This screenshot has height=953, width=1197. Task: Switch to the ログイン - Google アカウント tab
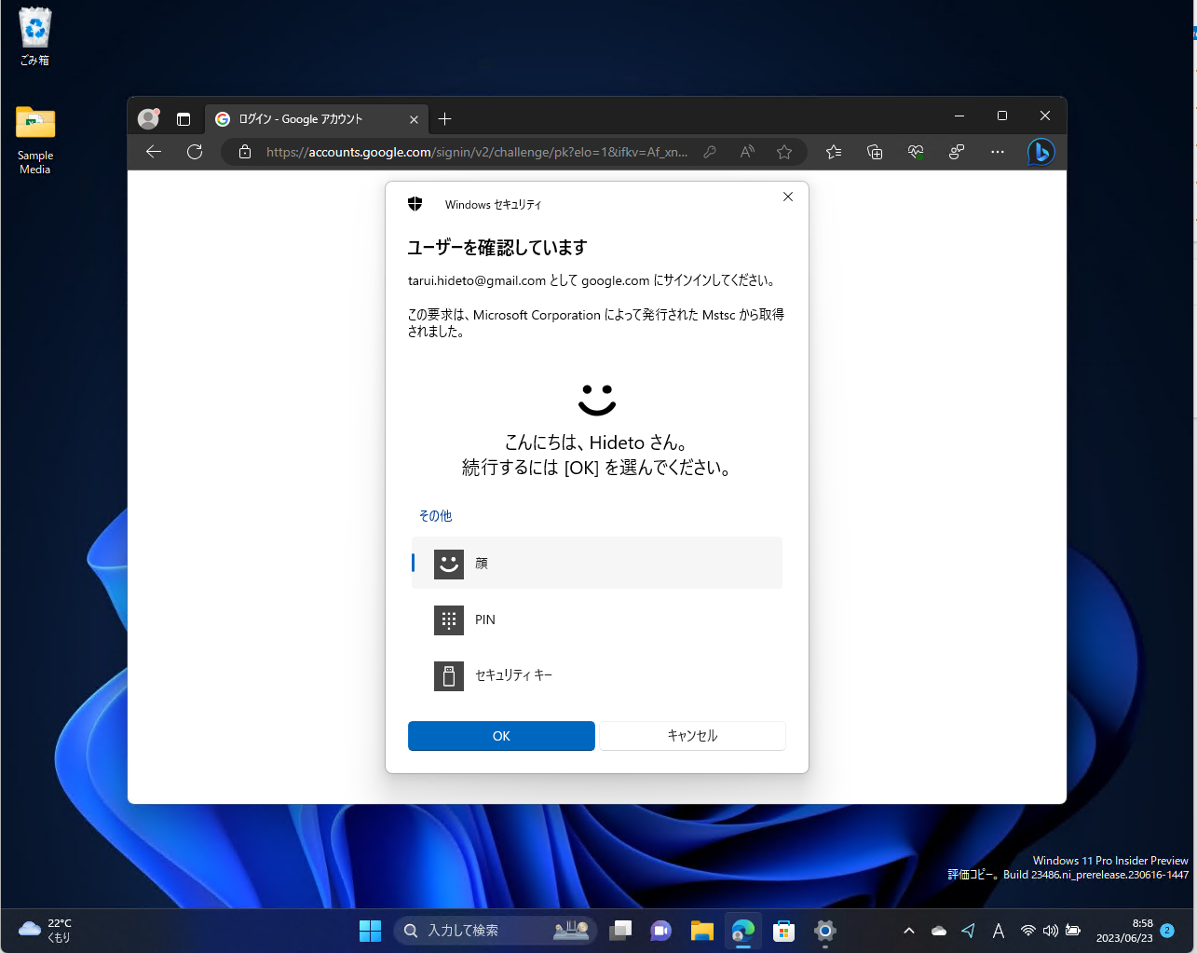click(307, 118)
